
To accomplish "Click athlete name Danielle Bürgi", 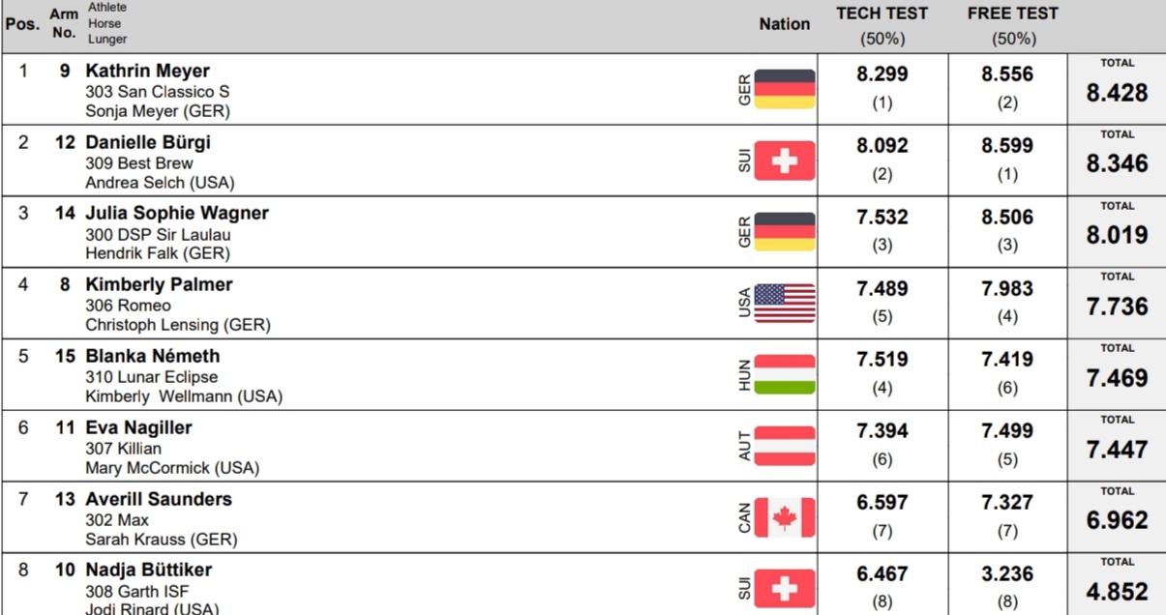I will [x=148, y=143].
